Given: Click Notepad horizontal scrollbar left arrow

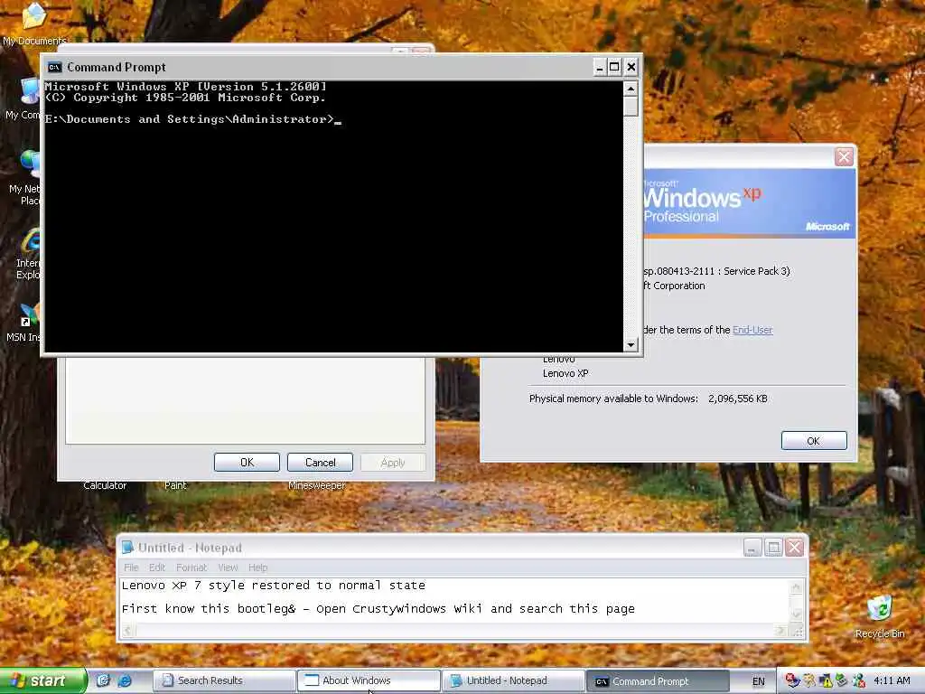Looking at the screenshot, I should click(128, 631).
